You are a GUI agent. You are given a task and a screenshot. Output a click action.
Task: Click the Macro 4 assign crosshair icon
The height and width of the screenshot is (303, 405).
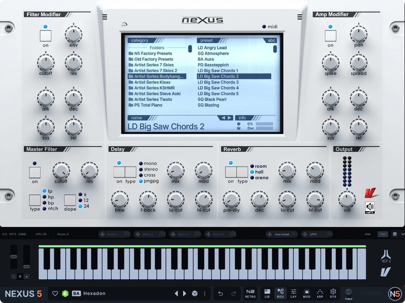coord(209,234)
